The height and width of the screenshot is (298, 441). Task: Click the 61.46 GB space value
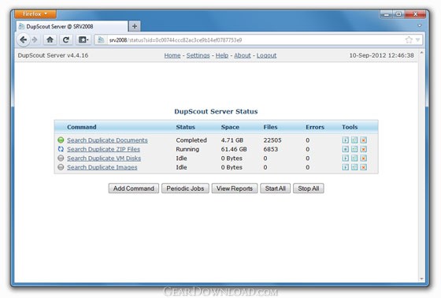coord(234,149)
